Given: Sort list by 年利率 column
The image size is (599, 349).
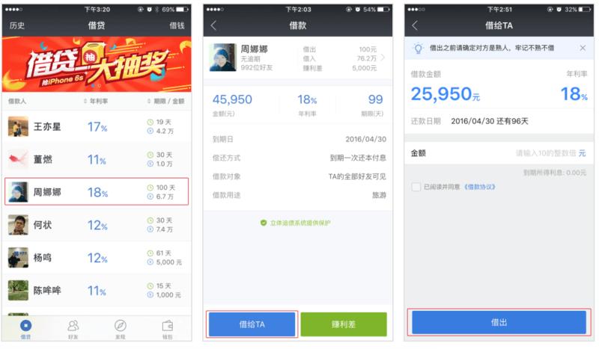Looking at the screenshot, I should tap(96, 101).
